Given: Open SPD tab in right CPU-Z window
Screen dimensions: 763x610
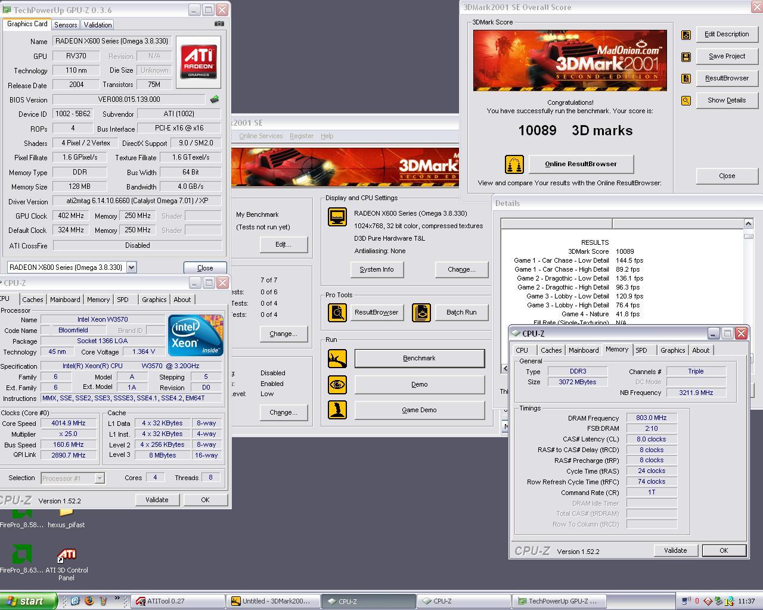Looking at the screenshot, I should point(641,350).
